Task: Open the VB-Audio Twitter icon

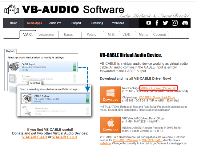Action: 165,23
